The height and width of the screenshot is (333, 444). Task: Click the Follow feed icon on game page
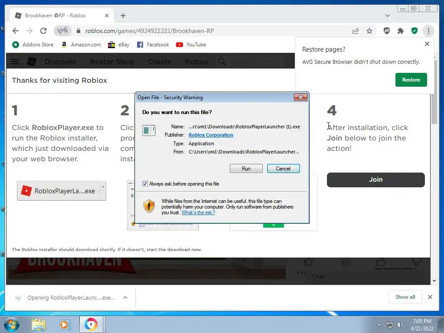coord(346,262)
